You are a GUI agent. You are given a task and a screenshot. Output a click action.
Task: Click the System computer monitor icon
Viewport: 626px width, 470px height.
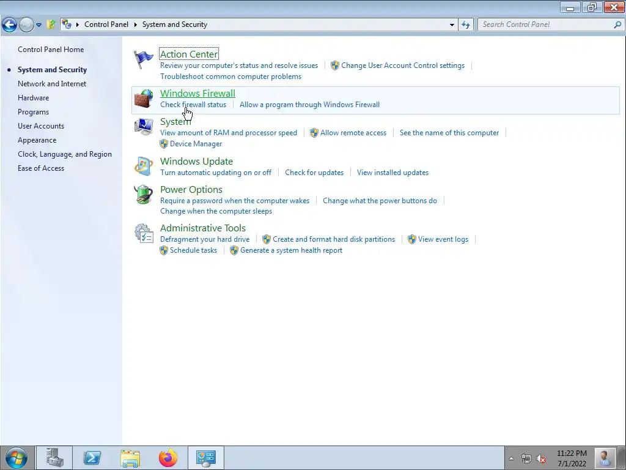click(x=143, y=127)
